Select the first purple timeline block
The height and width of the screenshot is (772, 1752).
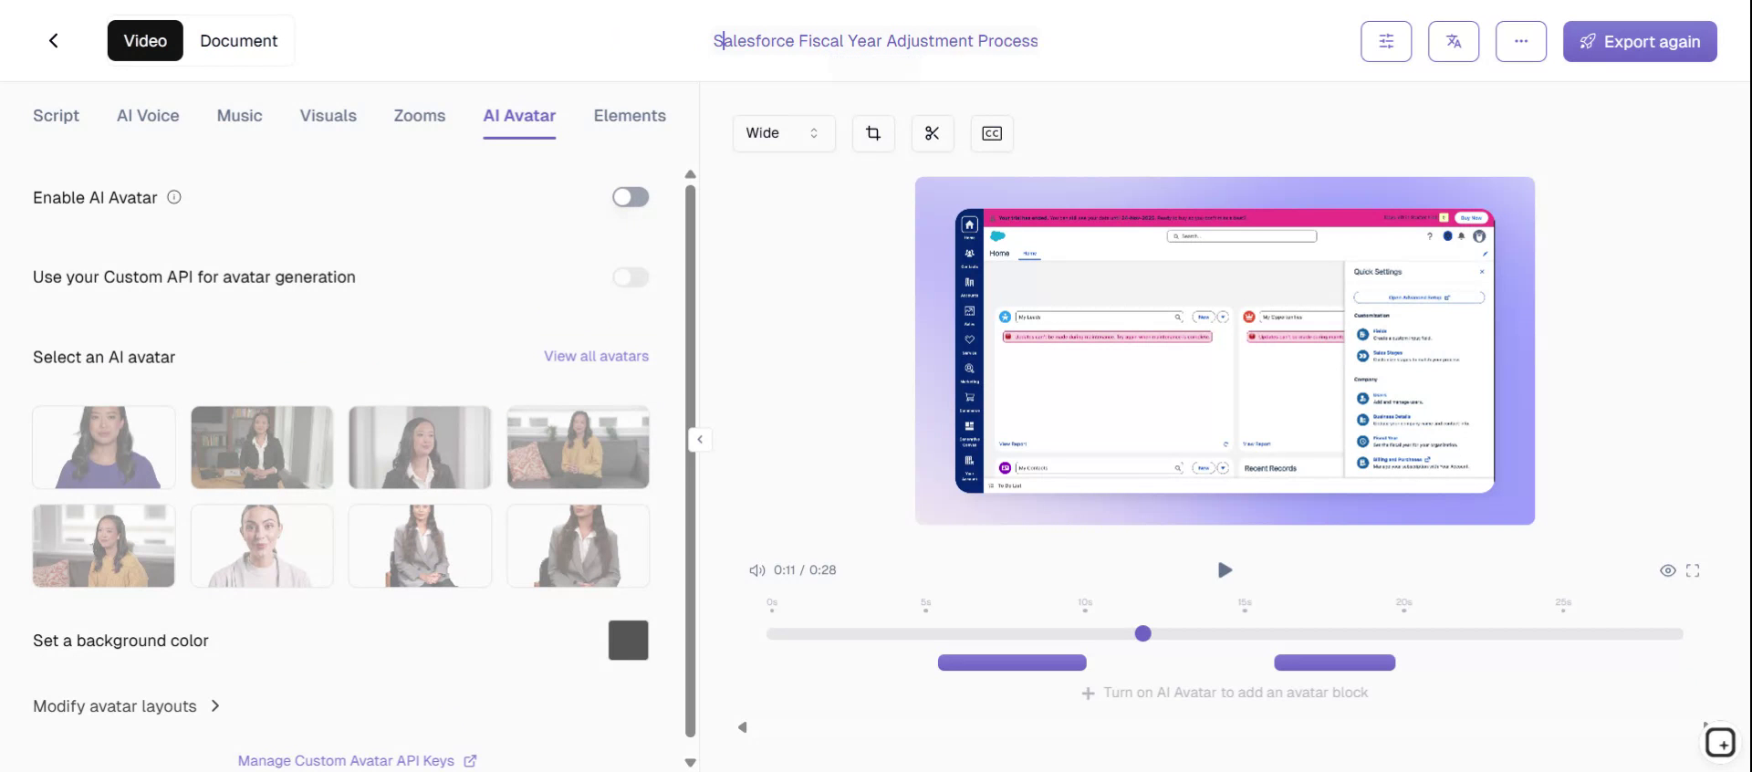1012,662
